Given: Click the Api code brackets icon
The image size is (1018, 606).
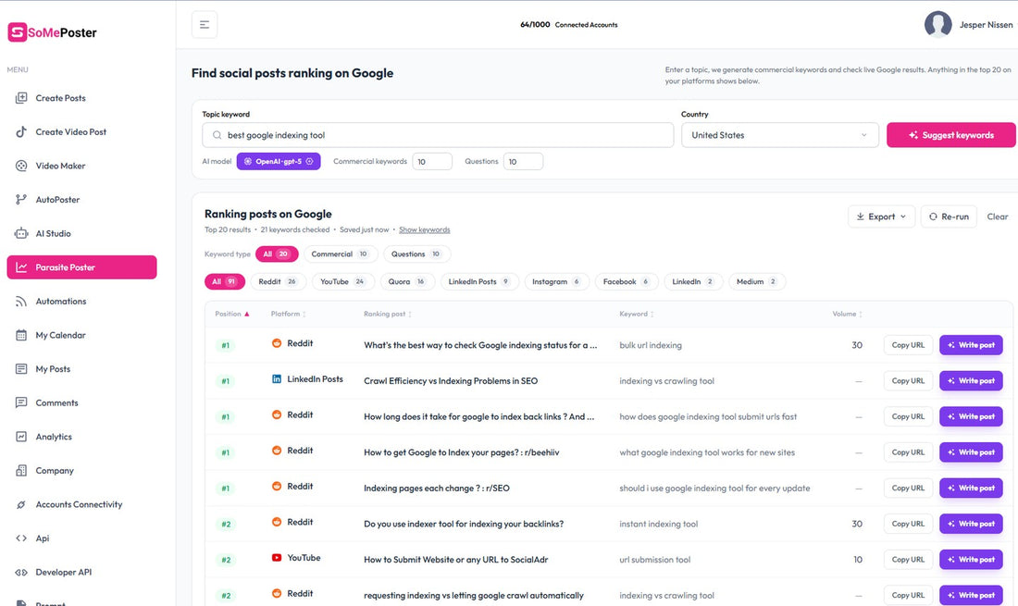Looking at the screenshot, I should point(21,538).
